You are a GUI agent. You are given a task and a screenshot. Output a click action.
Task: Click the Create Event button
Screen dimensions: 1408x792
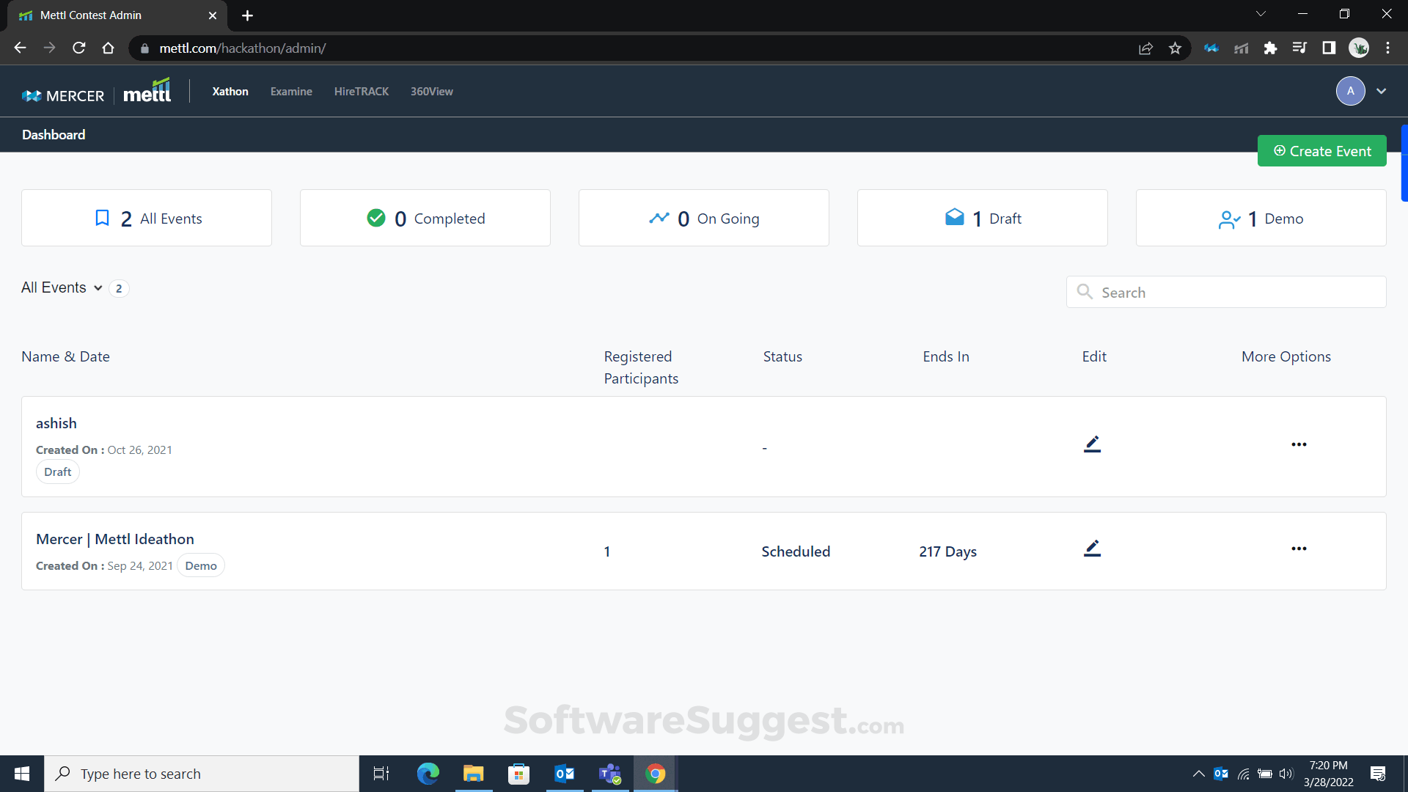click(x=1322, y=150)
